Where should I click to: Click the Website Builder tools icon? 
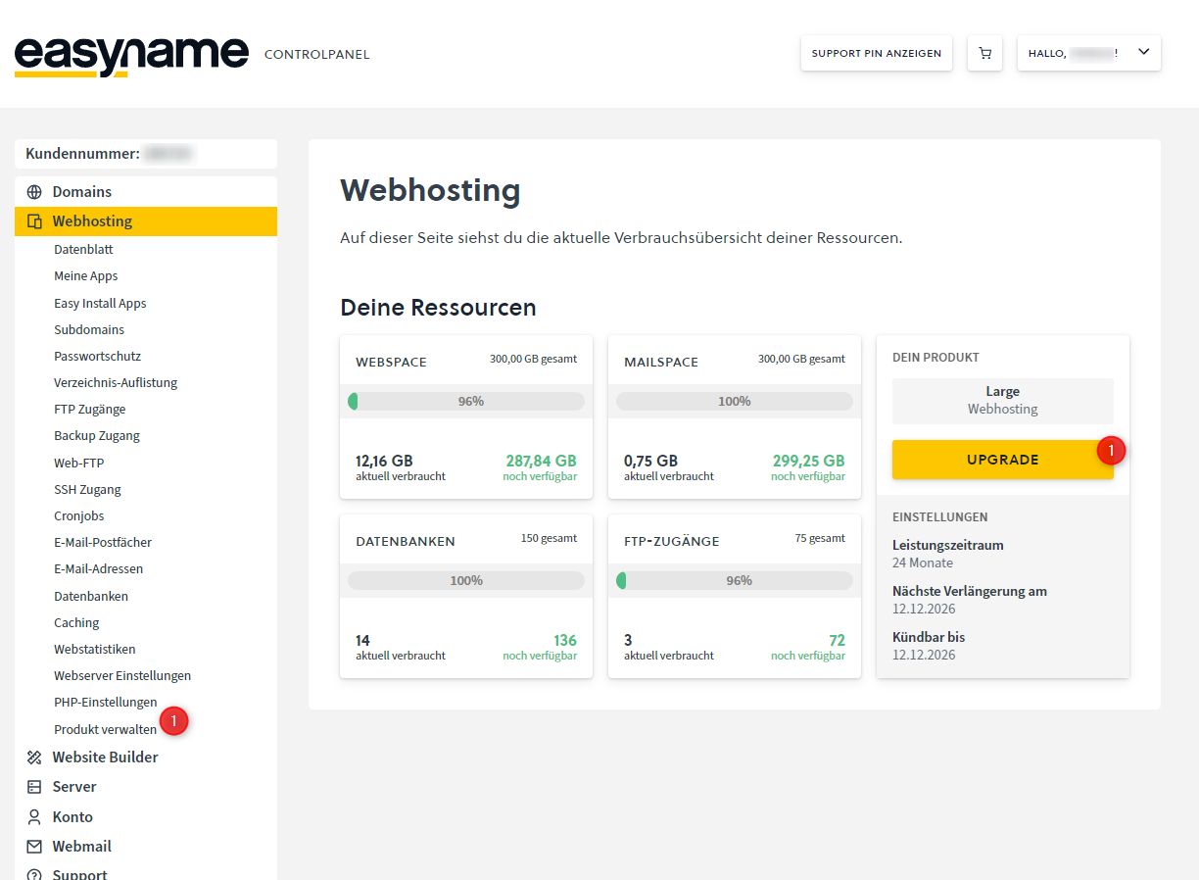[x=34, y=758]
